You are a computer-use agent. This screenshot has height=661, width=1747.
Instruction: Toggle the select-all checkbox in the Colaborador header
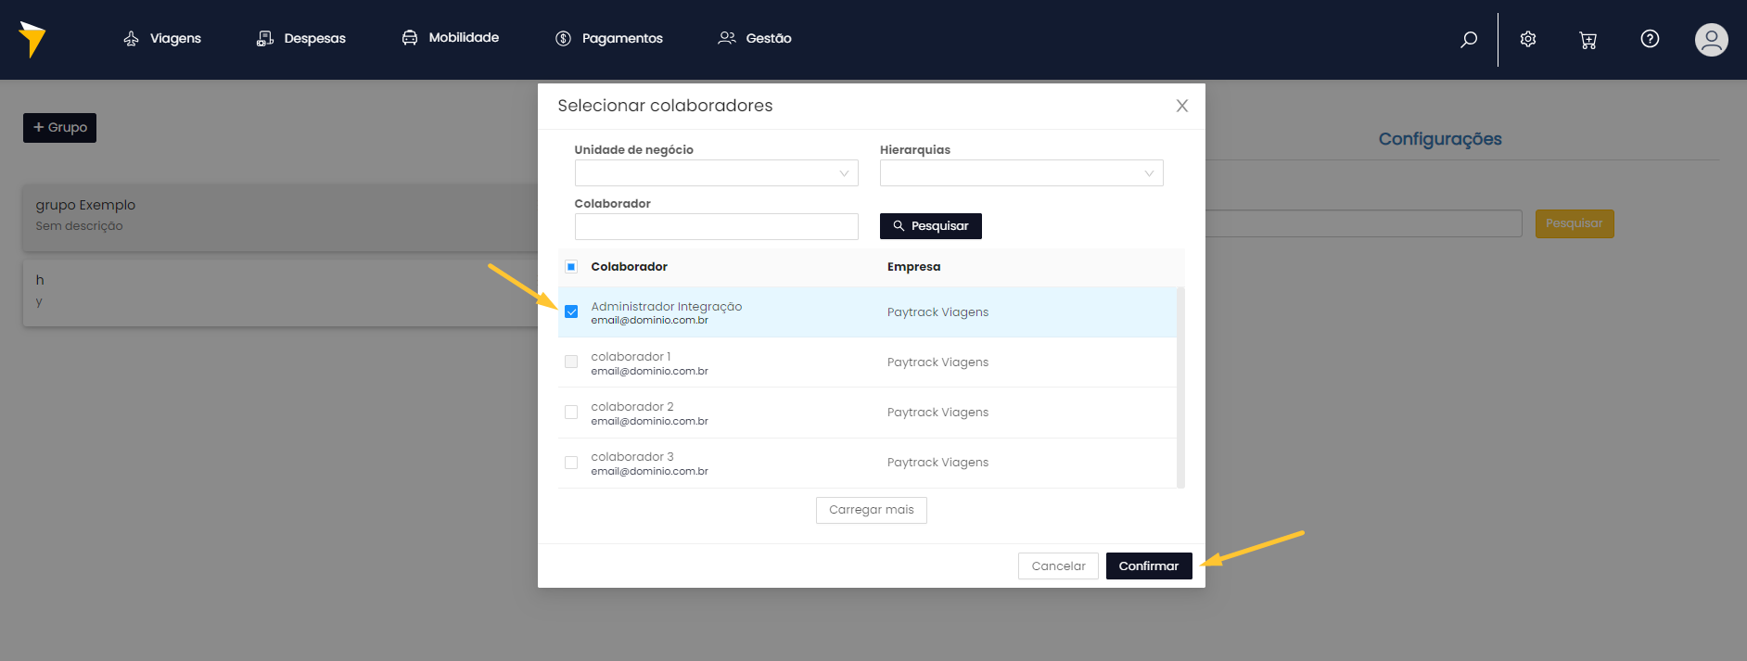point(571,267)
